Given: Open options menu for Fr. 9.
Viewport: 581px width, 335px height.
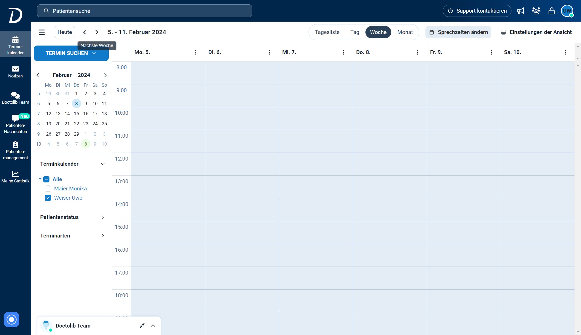Looking at the screenshot, I should (491, 52).
